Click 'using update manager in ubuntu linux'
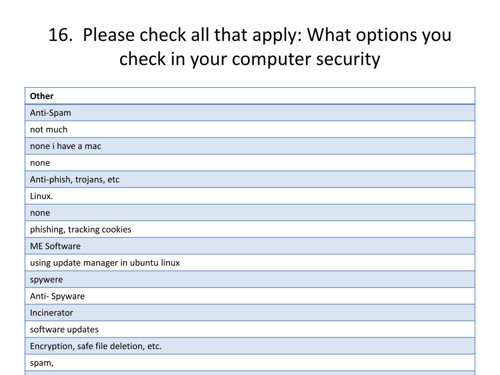 [x=250, y=262]
